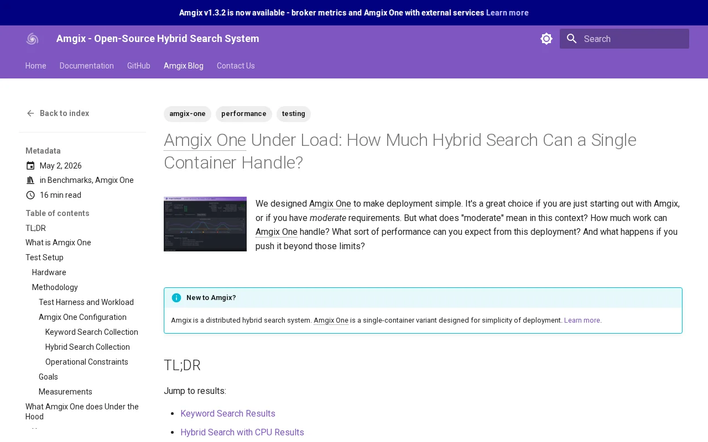This screenshot has width=708, height=442.
Task: Jump to What Amgix One does Under the Hood
Action: [82, 412]
